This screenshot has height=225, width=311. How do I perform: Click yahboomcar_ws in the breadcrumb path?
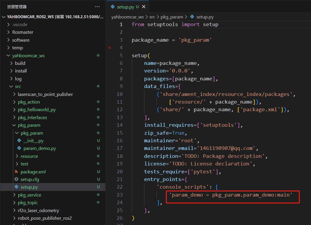pos(127,17)
